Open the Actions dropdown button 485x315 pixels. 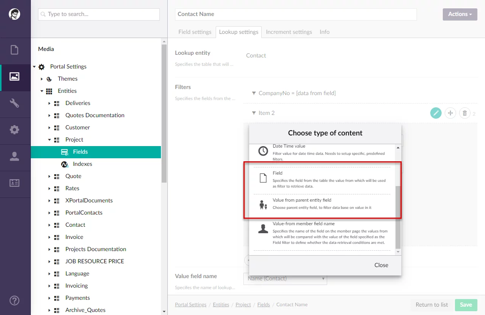click(x=460, y=14)
